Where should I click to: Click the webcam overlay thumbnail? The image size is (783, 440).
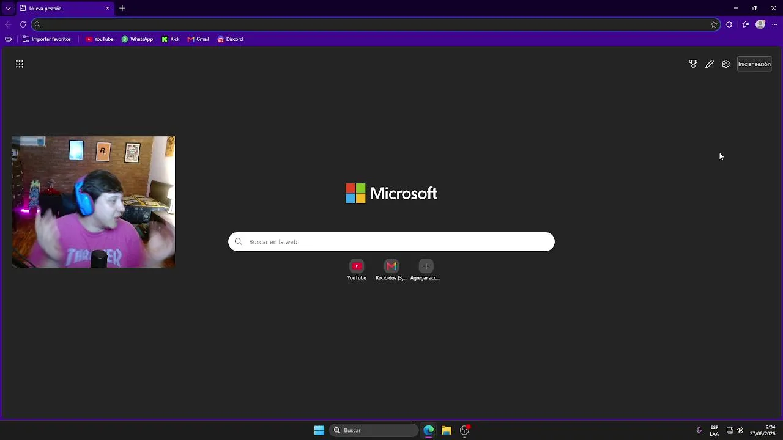click(x=94, y=202)
